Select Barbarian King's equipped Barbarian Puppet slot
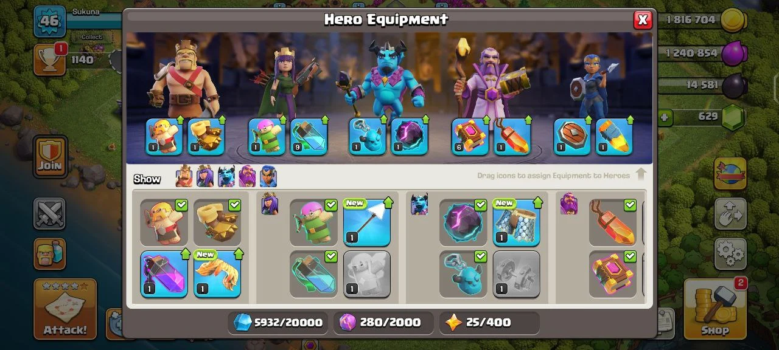This screenshot has width=779, height=350. [x=164, y=137]
